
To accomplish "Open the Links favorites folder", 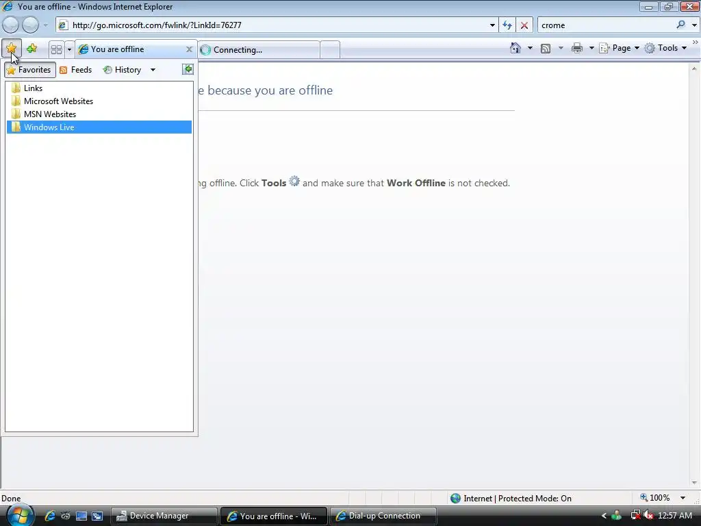I will coord(99,88).
